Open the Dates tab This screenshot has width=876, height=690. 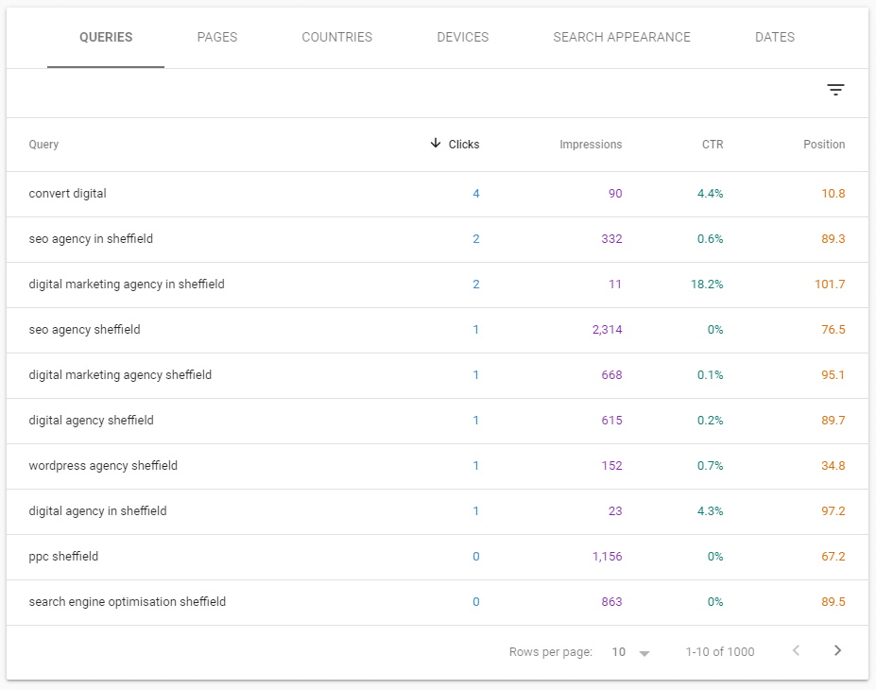pos(774,38)
